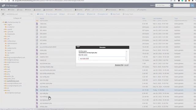Focus the New file name input field
The height and width of the screenshot is (110, 196).
102,58
